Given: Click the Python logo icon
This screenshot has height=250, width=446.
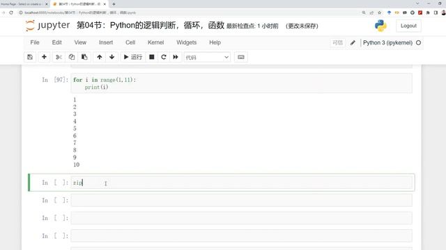Looking at the screenshot, I should click(x=380, y=26).
